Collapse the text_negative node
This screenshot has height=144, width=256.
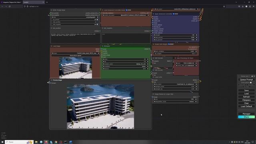(102, 28)
